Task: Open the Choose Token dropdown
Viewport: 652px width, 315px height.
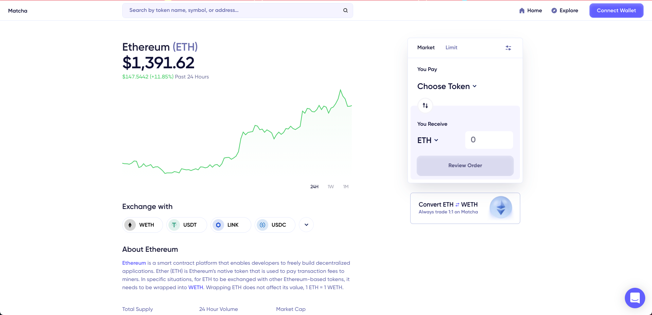Action: (x=447, y=86)
